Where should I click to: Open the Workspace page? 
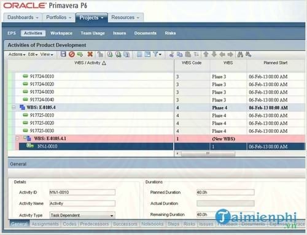(61, 33)
